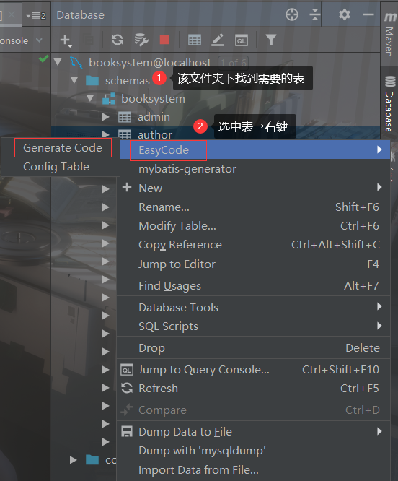This screenshot has height=481, width=398.
Task: Open the query console QL icon
Action: (242, 40)
